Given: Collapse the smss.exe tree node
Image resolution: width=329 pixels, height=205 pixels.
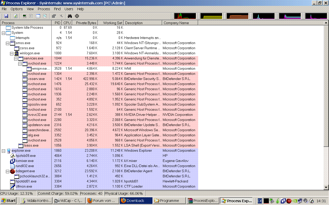Looking at the screenshot, I should 7,43.
